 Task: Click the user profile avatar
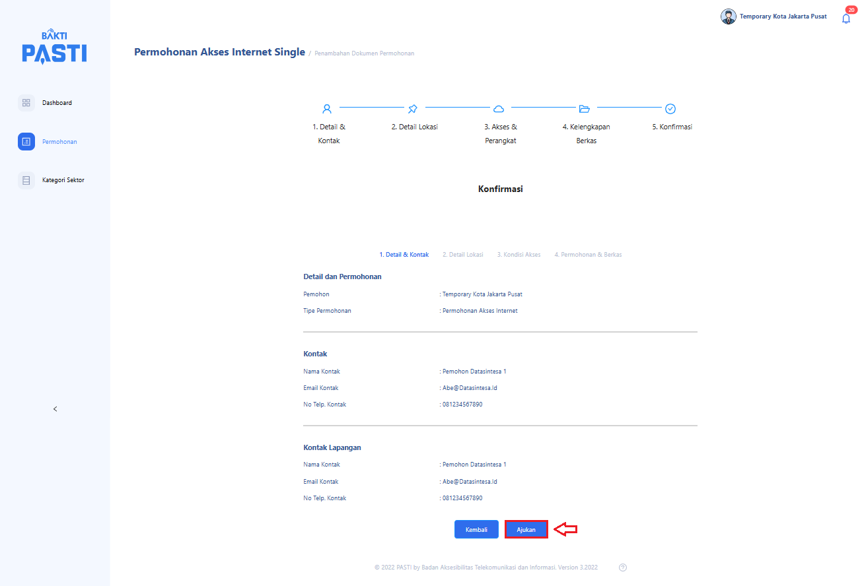pyautogui.click(x=728, y=16)
